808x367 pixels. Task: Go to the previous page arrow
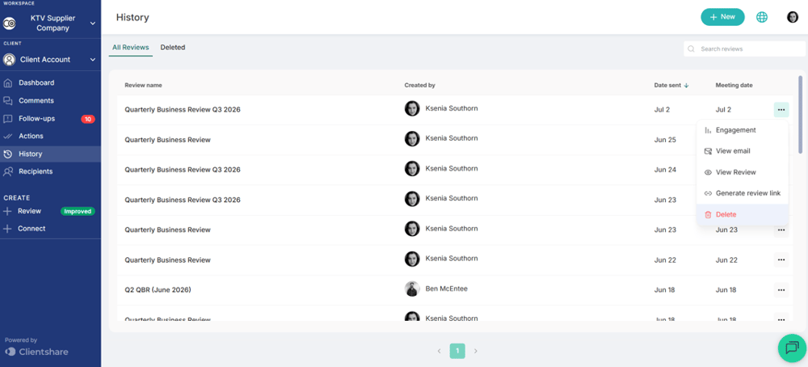[439, 351]
